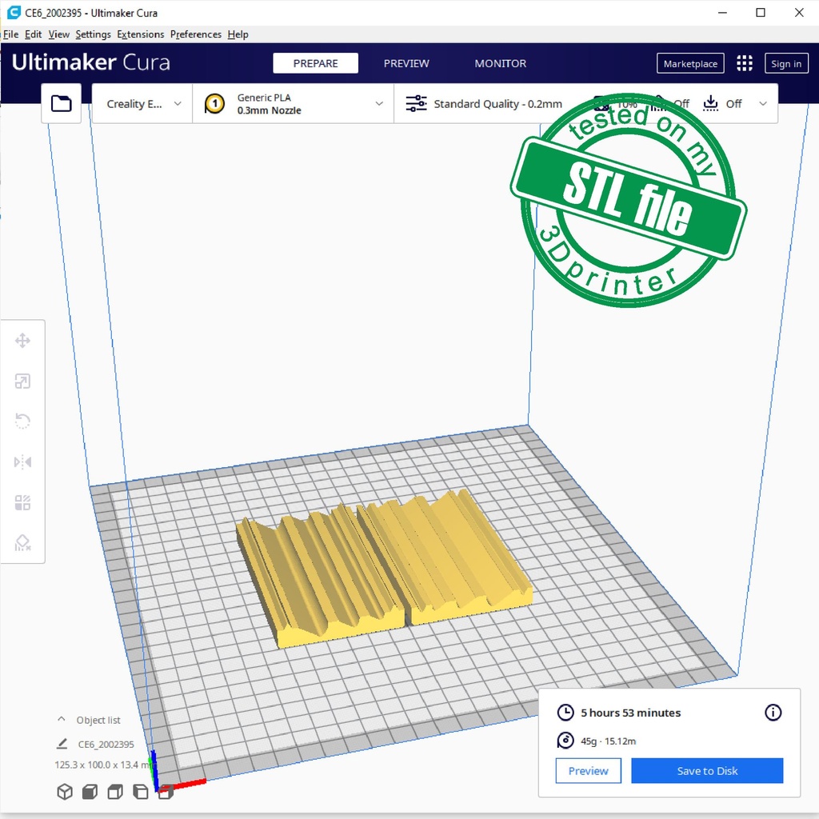Open the Extensions menu
819x819 pixels.
(140, 34)
